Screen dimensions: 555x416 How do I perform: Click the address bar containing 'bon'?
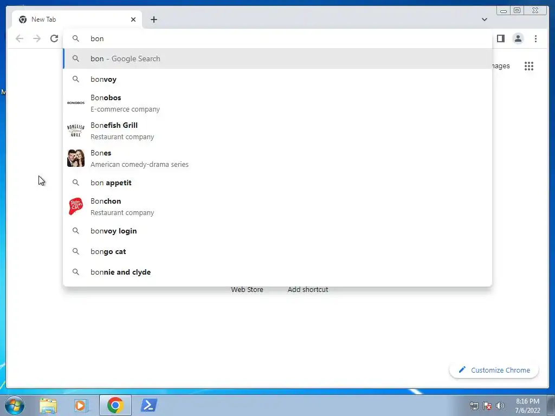click(x=277, y=38)
